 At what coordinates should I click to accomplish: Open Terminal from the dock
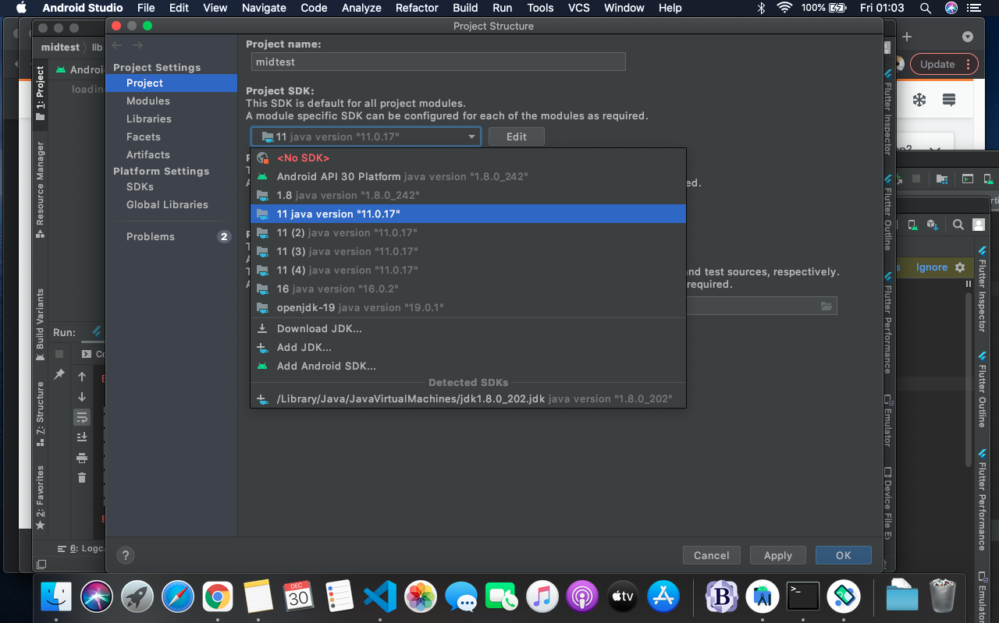(x=802, y=597)
